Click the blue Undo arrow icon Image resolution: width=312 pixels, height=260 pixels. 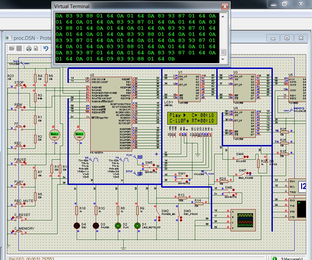coord(46,48)
